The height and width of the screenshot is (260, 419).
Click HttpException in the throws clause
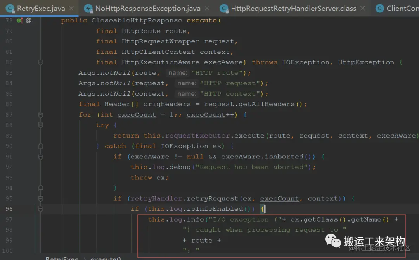pos(366,62)
